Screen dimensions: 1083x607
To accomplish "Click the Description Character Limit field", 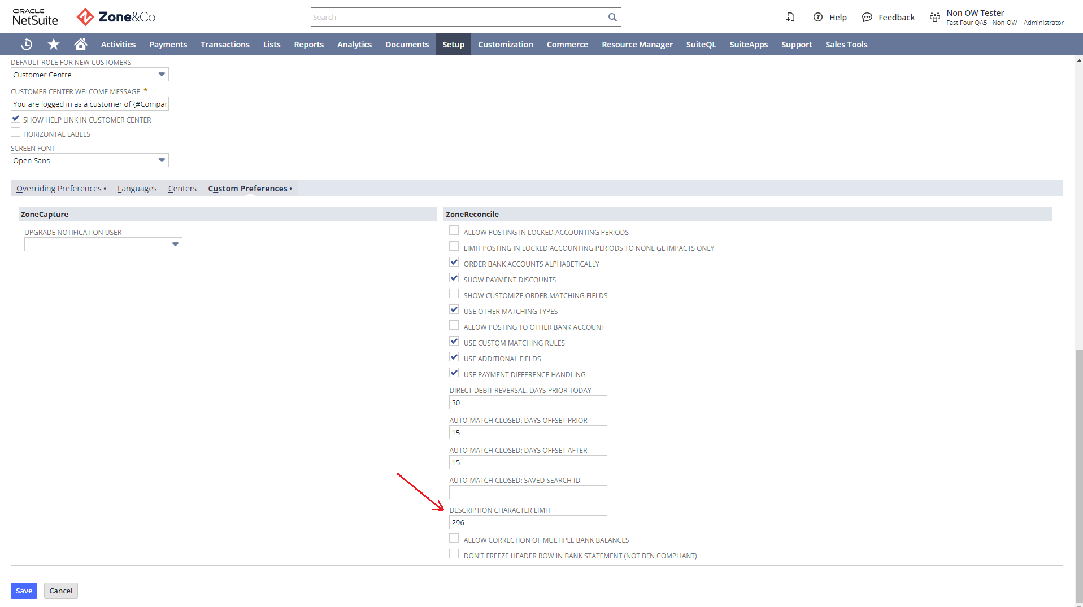I will tap(528, 522).
